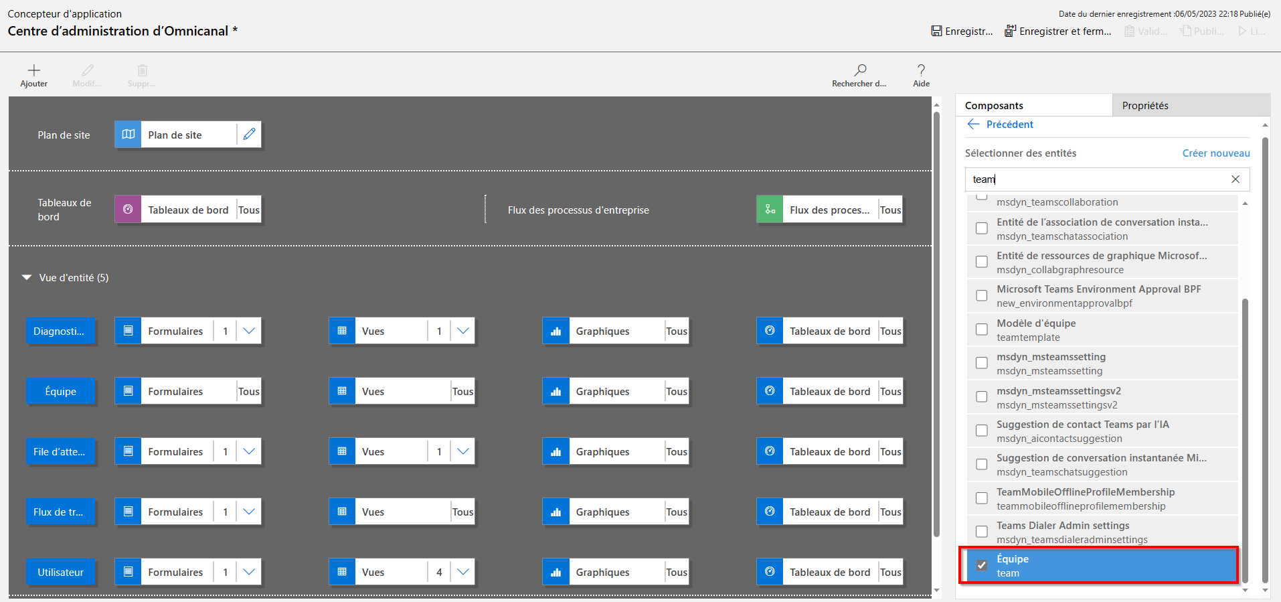
Task: Click Formulaires icon in File d'atte... row
Action: tap(129, 451)
